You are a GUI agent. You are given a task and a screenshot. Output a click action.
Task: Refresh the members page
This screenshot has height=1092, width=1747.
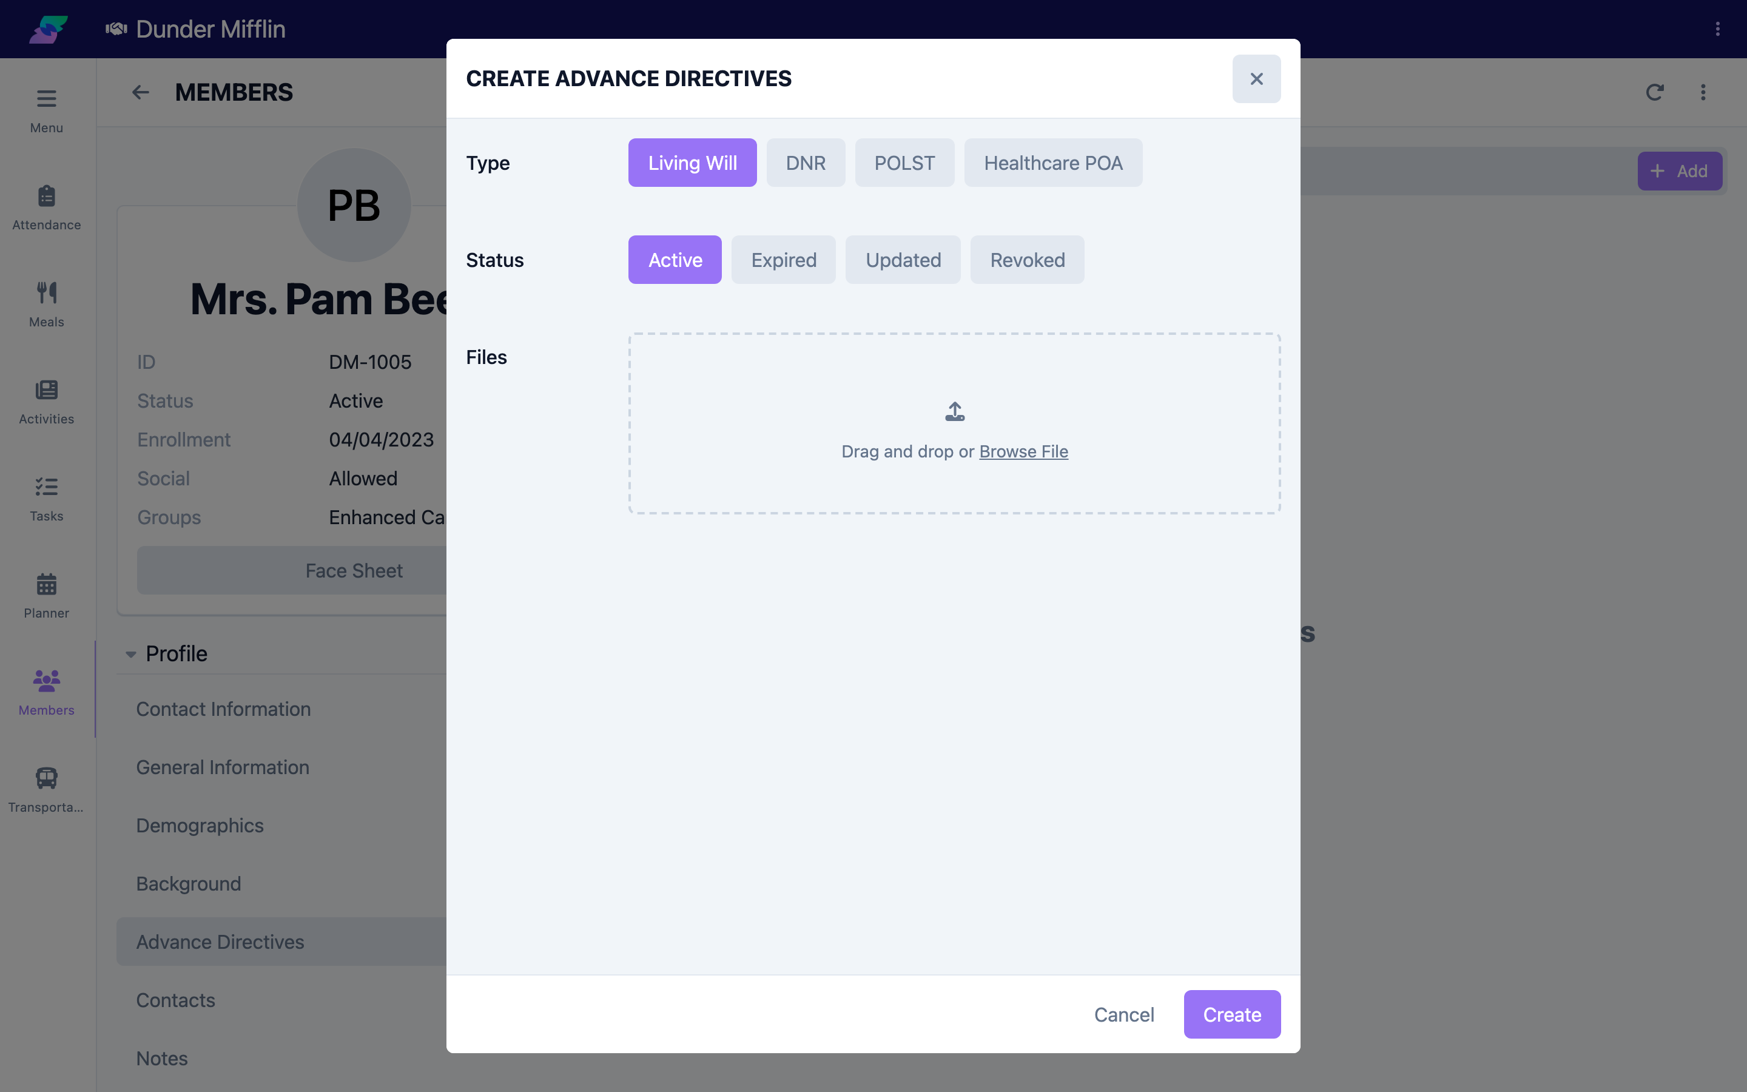(1655, 92)
